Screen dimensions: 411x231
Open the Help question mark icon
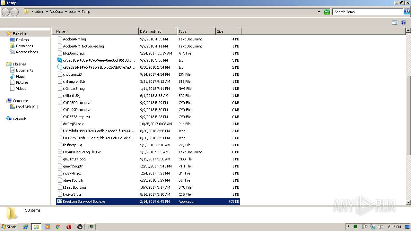click(x=404, y=22)
